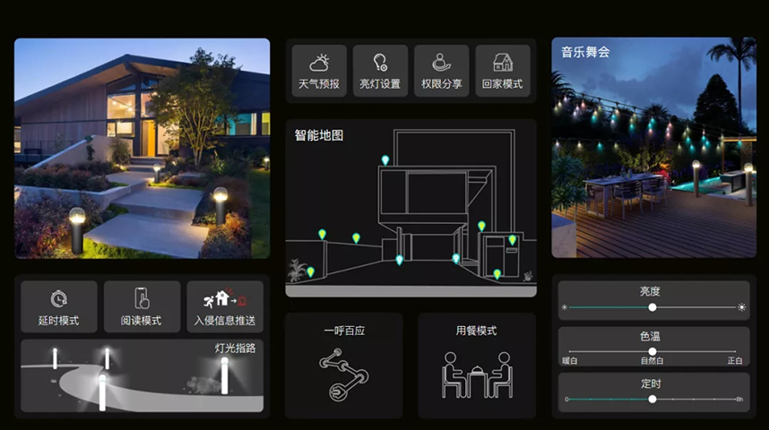Click the bright sun icon on the 亮度 slider
Screen dimensions: 769x430
[x=741, y=307]
